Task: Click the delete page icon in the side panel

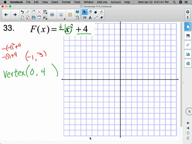Action: click(188, 138)
